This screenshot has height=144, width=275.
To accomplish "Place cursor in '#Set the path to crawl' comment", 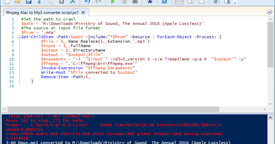I will pos(48,19).
